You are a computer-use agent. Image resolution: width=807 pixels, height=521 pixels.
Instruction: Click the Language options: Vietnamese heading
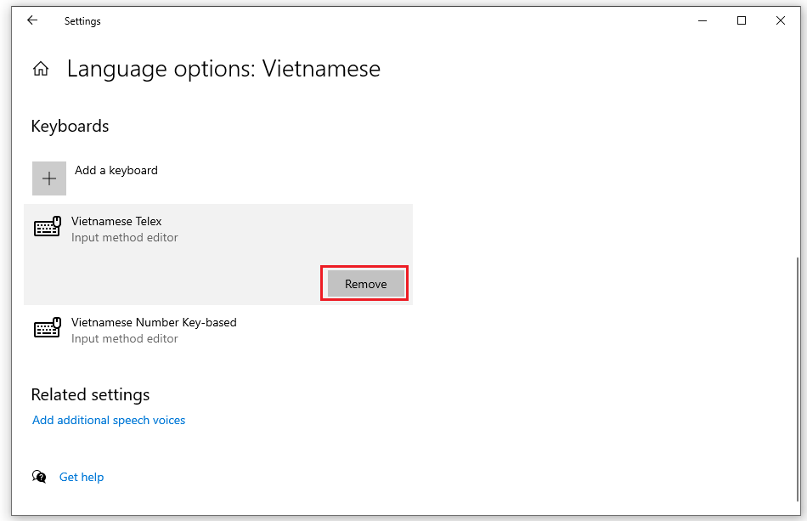223,69
